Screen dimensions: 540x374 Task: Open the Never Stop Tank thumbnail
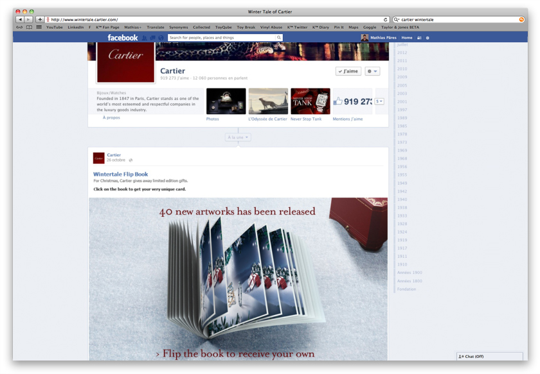(x=310, y=101)
